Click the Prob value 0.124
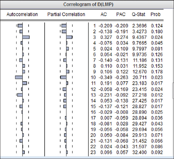Viewport: 174px width, 159px height. click(157, 26)
